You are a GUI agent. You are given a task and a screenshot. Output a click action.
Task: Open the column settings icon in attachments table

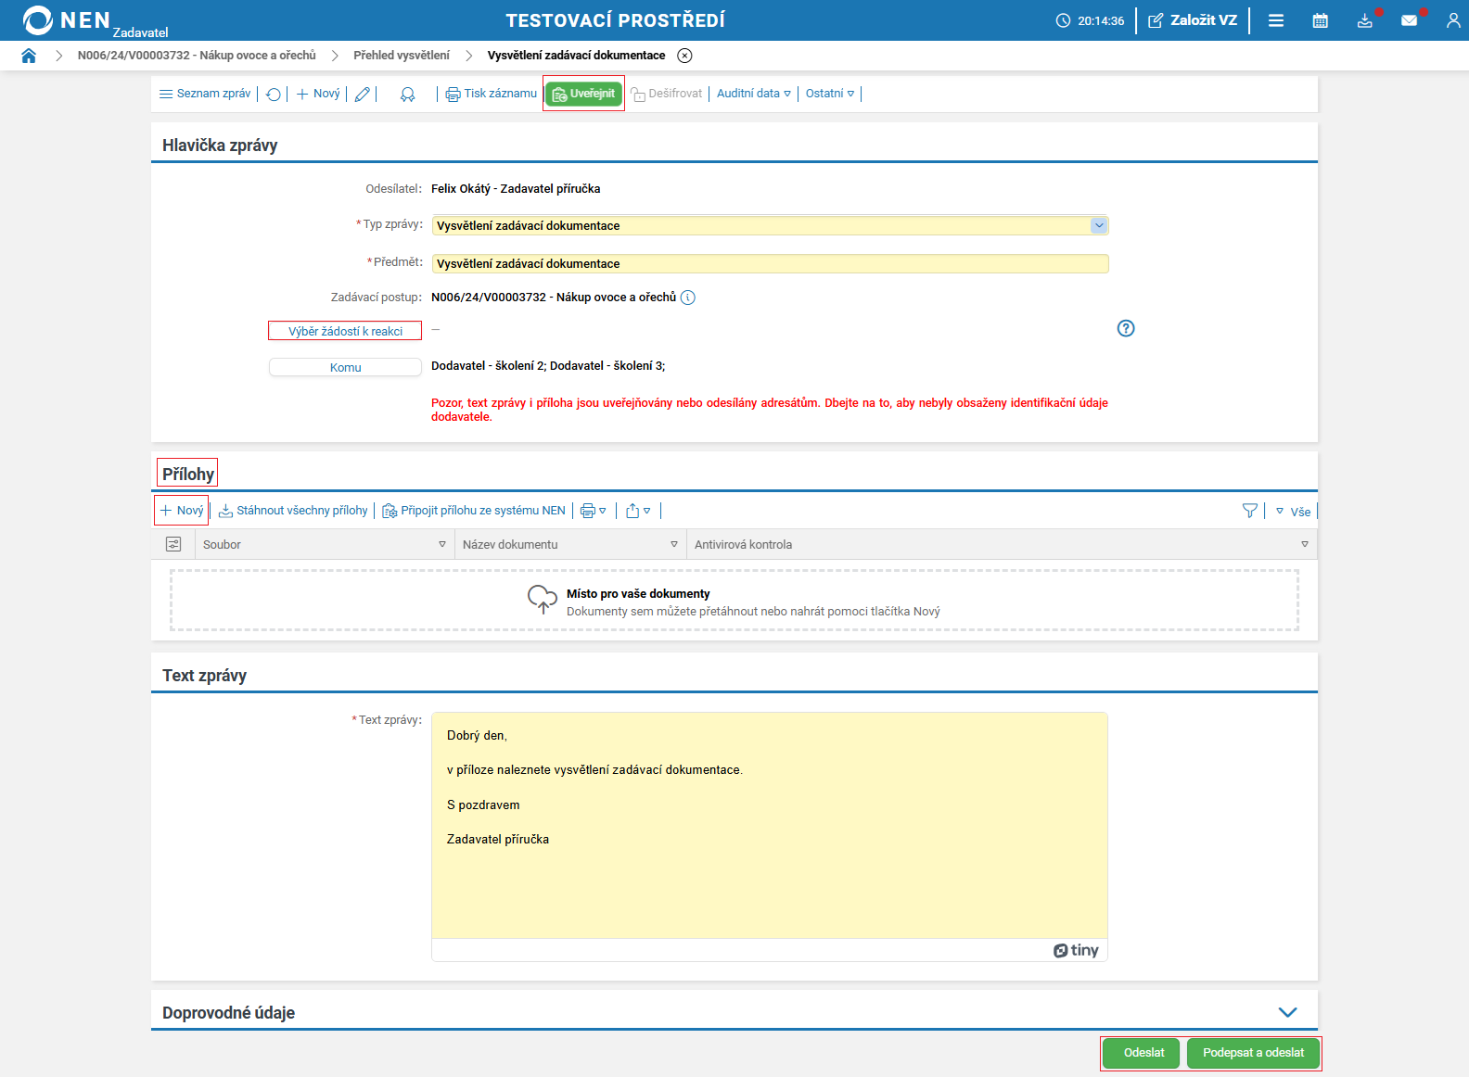click(173, 544)
